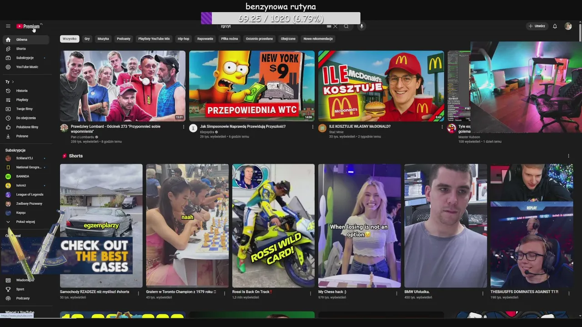Open Sport in the sidebar

point(26,289)
